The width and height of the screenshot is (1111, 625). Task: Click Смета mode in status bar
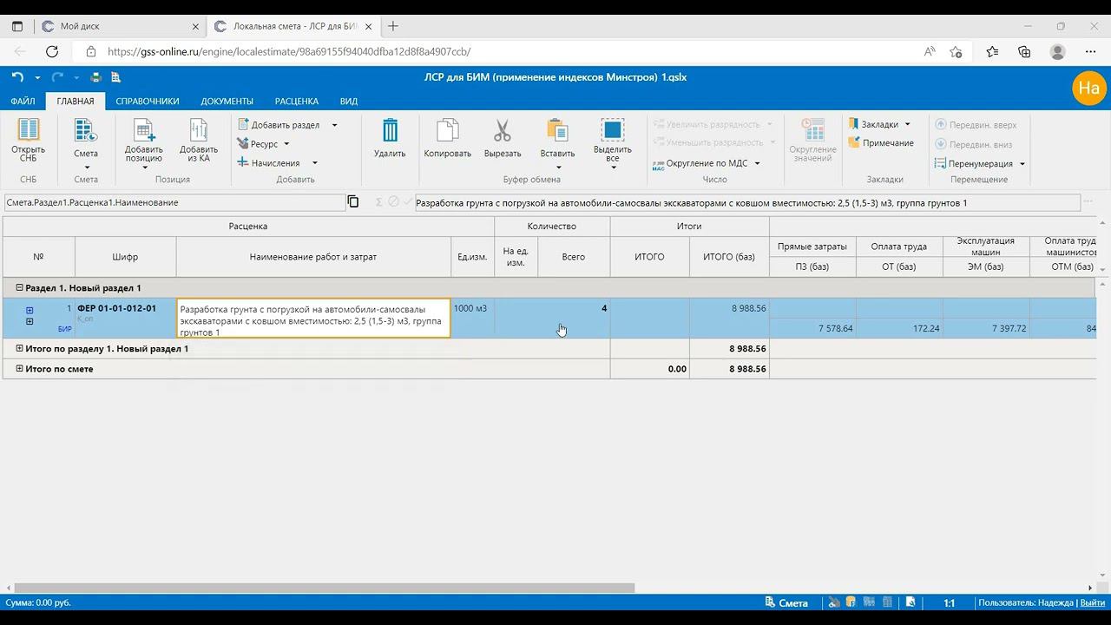point(786,602)
